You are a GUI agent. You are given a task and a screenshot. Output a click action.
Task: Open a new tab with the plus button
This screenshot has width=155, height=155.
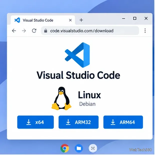click(x=81, y=20)
